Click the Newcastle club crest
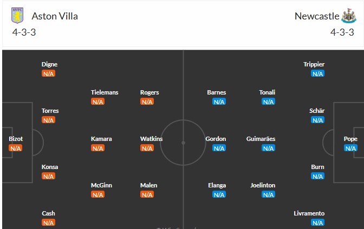Image resolution: width=364 pixels, height=229 pixels. pos(348,16)
